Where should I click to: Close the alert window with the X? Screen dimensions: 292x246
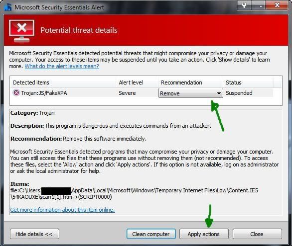(277, 5)
